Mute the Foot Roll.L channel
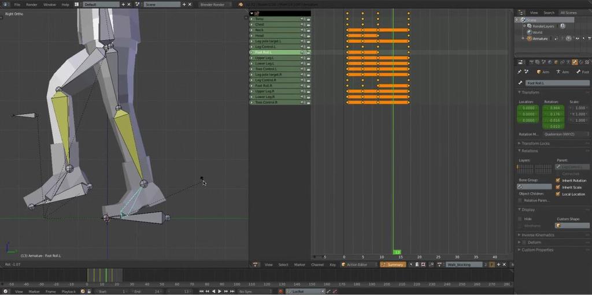592x295 pixels. (x=302, y=53)
